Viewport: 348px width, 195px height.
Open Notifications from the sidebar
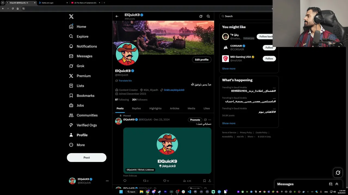point(83,46)
